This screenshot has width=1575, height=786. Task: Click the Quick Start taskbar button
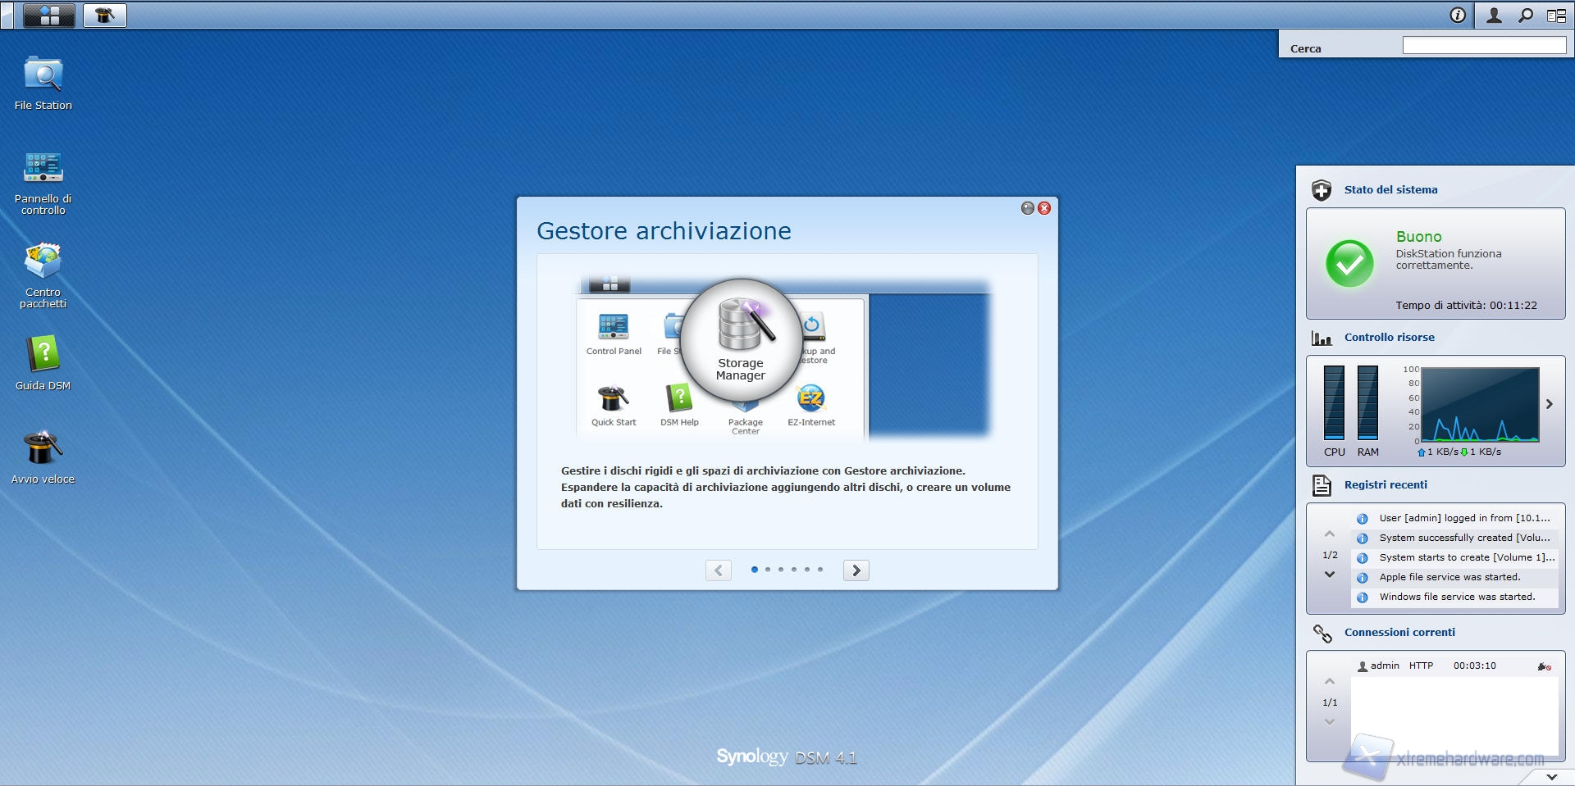(104, 15)
